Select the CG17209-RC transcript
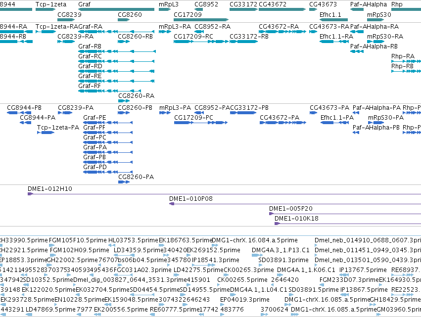Screen dimensions: 421x317 [x=201, y=42]
